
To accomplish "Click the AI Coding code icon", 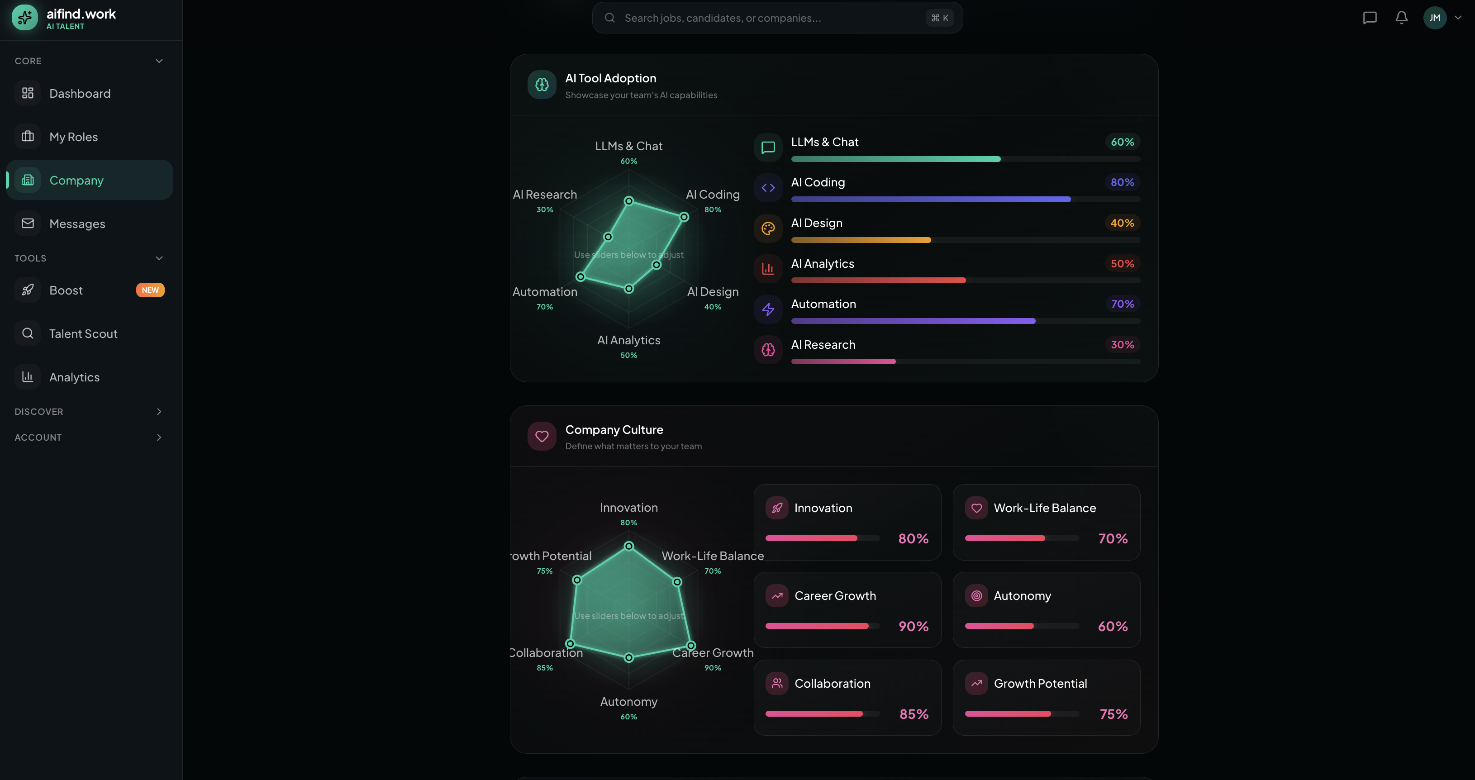I will pos(768,187).
